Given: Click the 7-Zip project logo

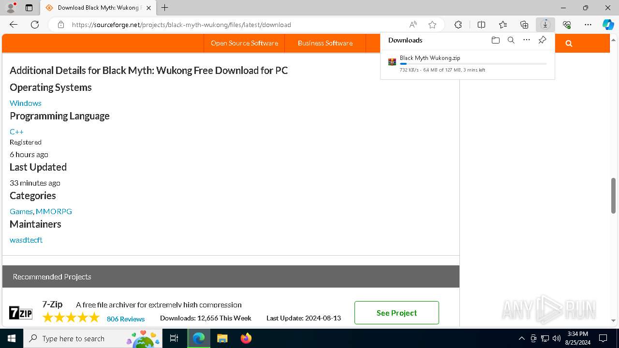Looking at the screenshot, I should pos(21,313).
